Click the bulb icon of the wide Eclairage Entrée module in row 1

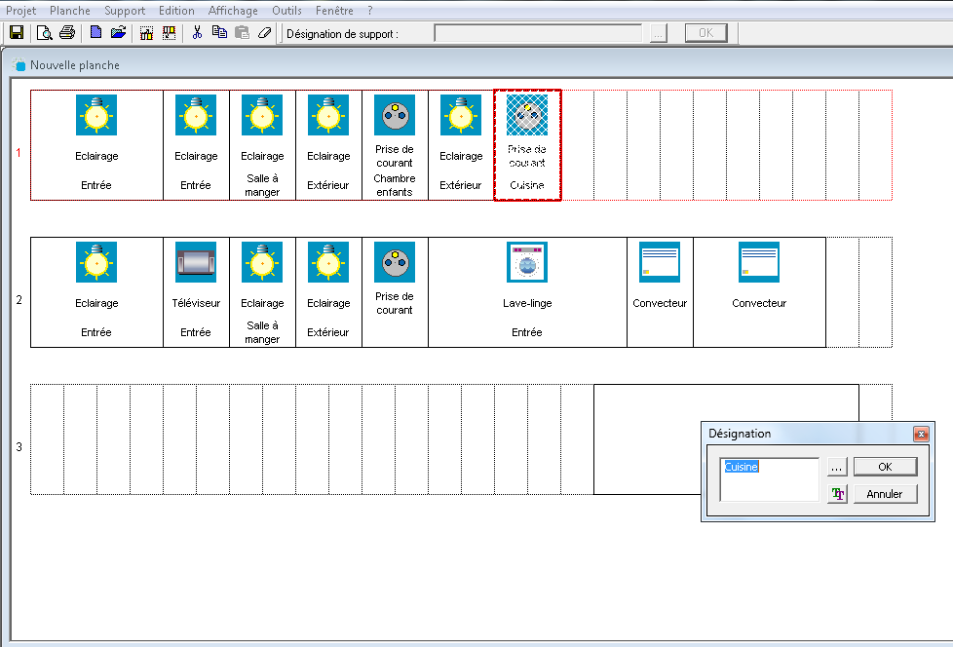[x=96, y=115]
